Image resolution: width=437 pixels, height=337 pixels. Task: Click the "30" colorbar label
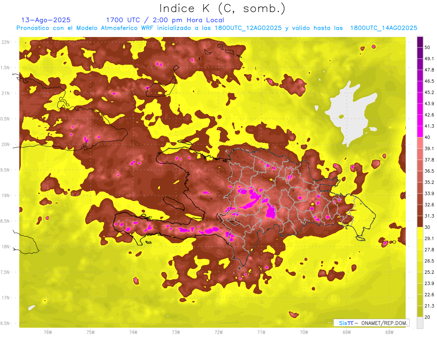coord(428,227)
